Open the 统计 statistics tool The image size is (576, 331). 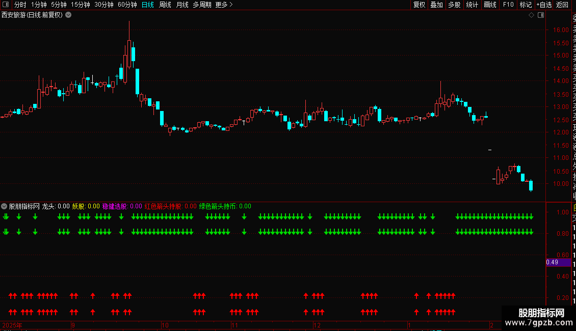pos(472,5)
